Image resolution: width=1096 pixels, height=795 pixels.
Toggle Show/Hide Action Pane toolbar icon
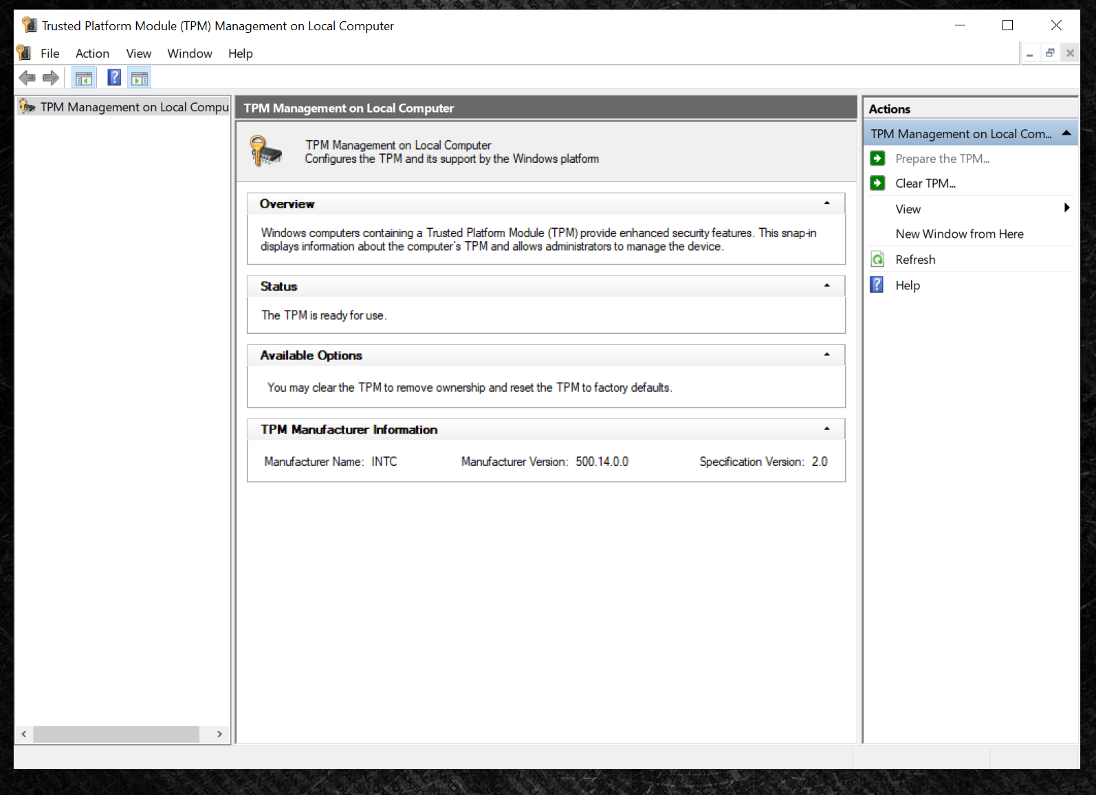pos(140,78)
